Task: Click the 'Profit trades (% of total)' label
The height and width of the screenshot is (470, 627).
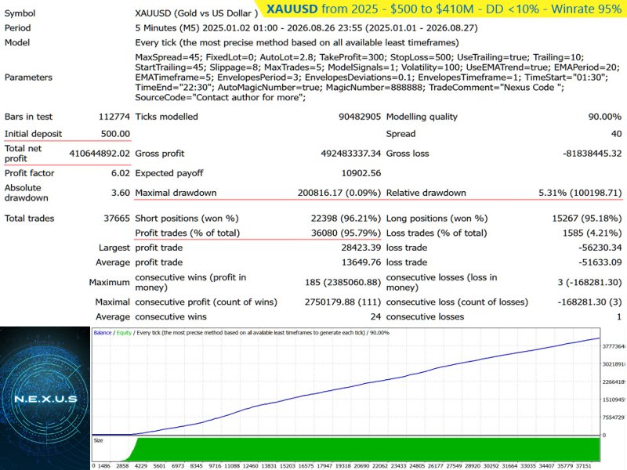Action: (187, 233)
